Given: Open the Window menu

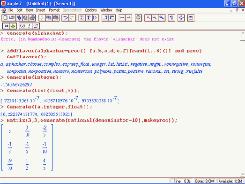Looking at the screenshot, I should tap(106, 10).
